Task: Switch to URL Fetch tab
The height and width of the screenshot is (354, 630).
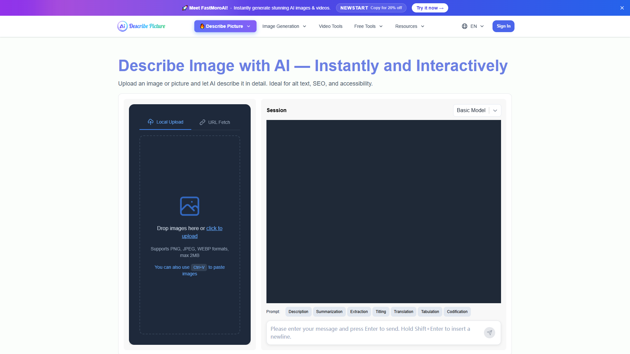Action: [215, 122]
